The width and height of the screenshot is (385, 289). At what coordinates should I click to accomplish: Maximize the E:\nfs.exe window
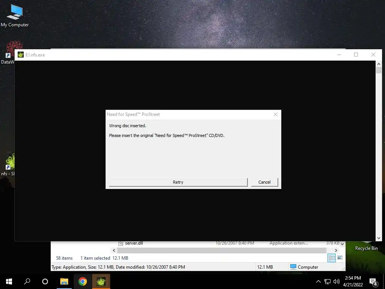tap(356, 55)
